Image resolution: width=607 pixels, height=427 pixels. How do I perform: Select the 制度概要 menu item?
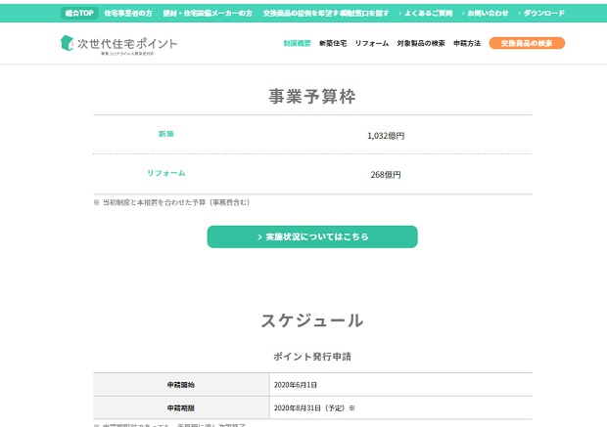point(297,44)
